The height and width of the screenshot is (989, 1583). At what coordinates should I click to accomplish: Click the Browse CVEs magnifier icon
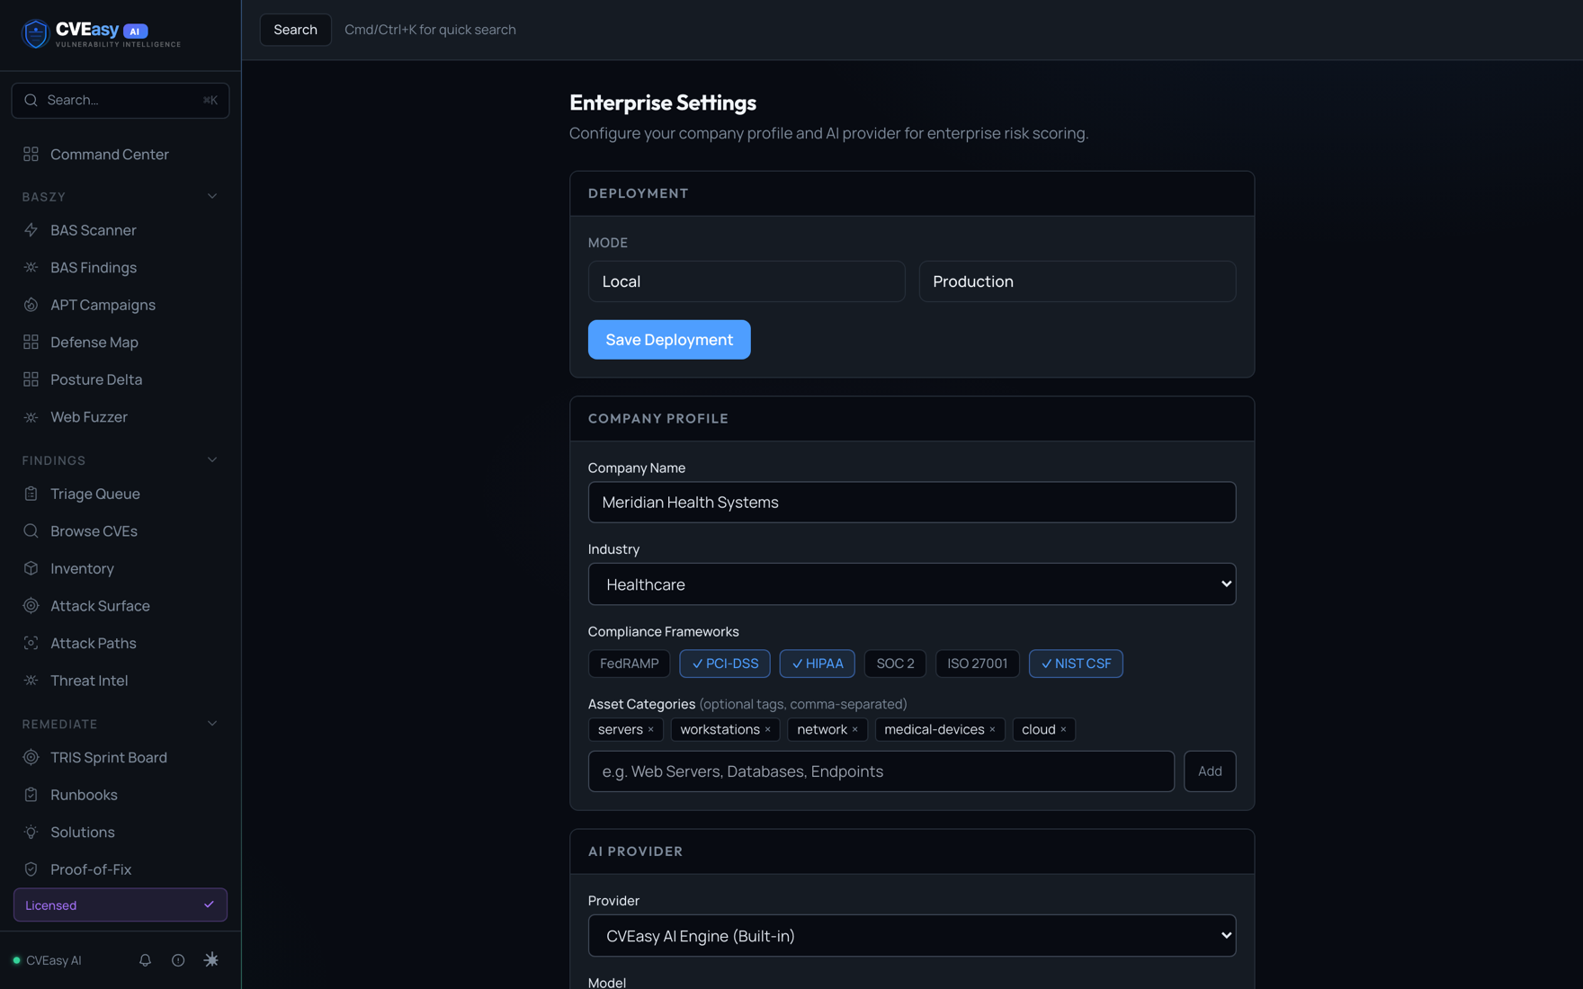[x=31, y=531]
